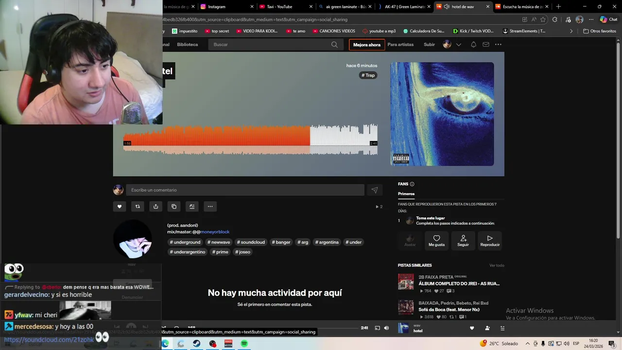Click the # joseo tag
Screen dimensions: 622x350
pos(243,252)
